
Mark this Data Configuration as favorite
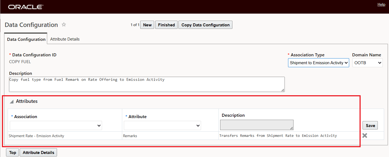coord(64,24)
